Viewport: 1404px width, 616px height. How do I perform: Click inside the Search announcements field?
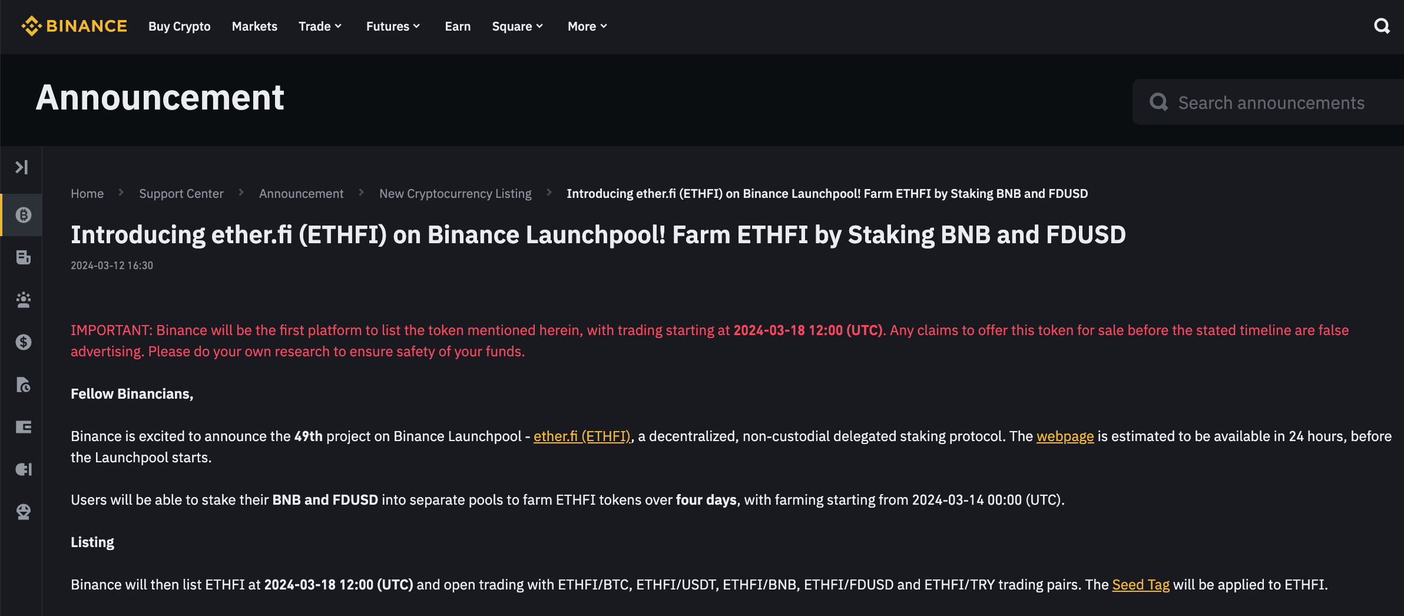pyautogui.click(x=1266, y=102)
